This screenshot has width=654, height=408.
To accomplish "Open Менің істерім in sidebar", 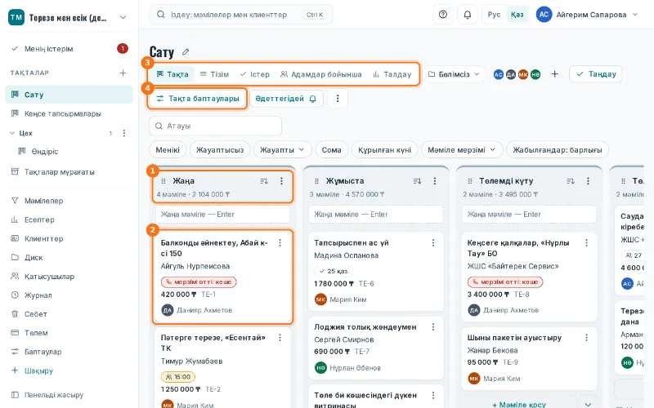I will pos(69,49).
